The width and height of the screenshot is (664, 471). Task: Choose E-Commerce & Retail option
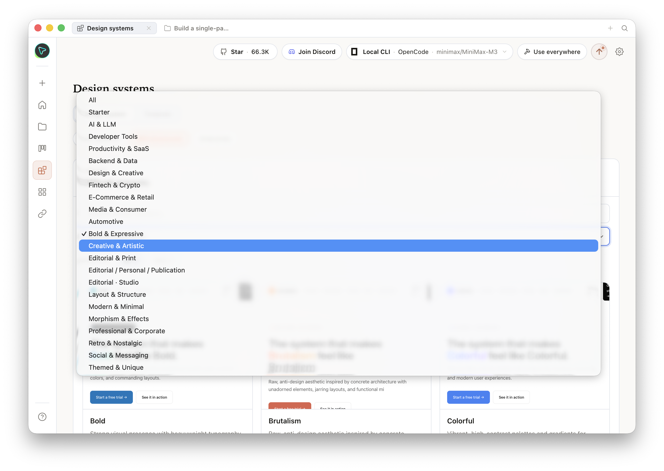pos(338,198)
